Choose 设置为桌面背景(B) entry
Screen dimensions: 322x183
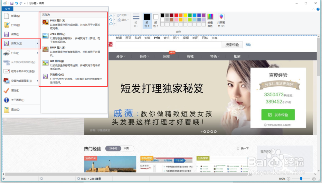19,81
